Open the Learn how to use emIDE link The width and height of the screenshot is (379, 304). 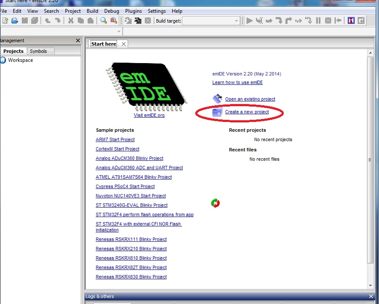coord(237,82)
